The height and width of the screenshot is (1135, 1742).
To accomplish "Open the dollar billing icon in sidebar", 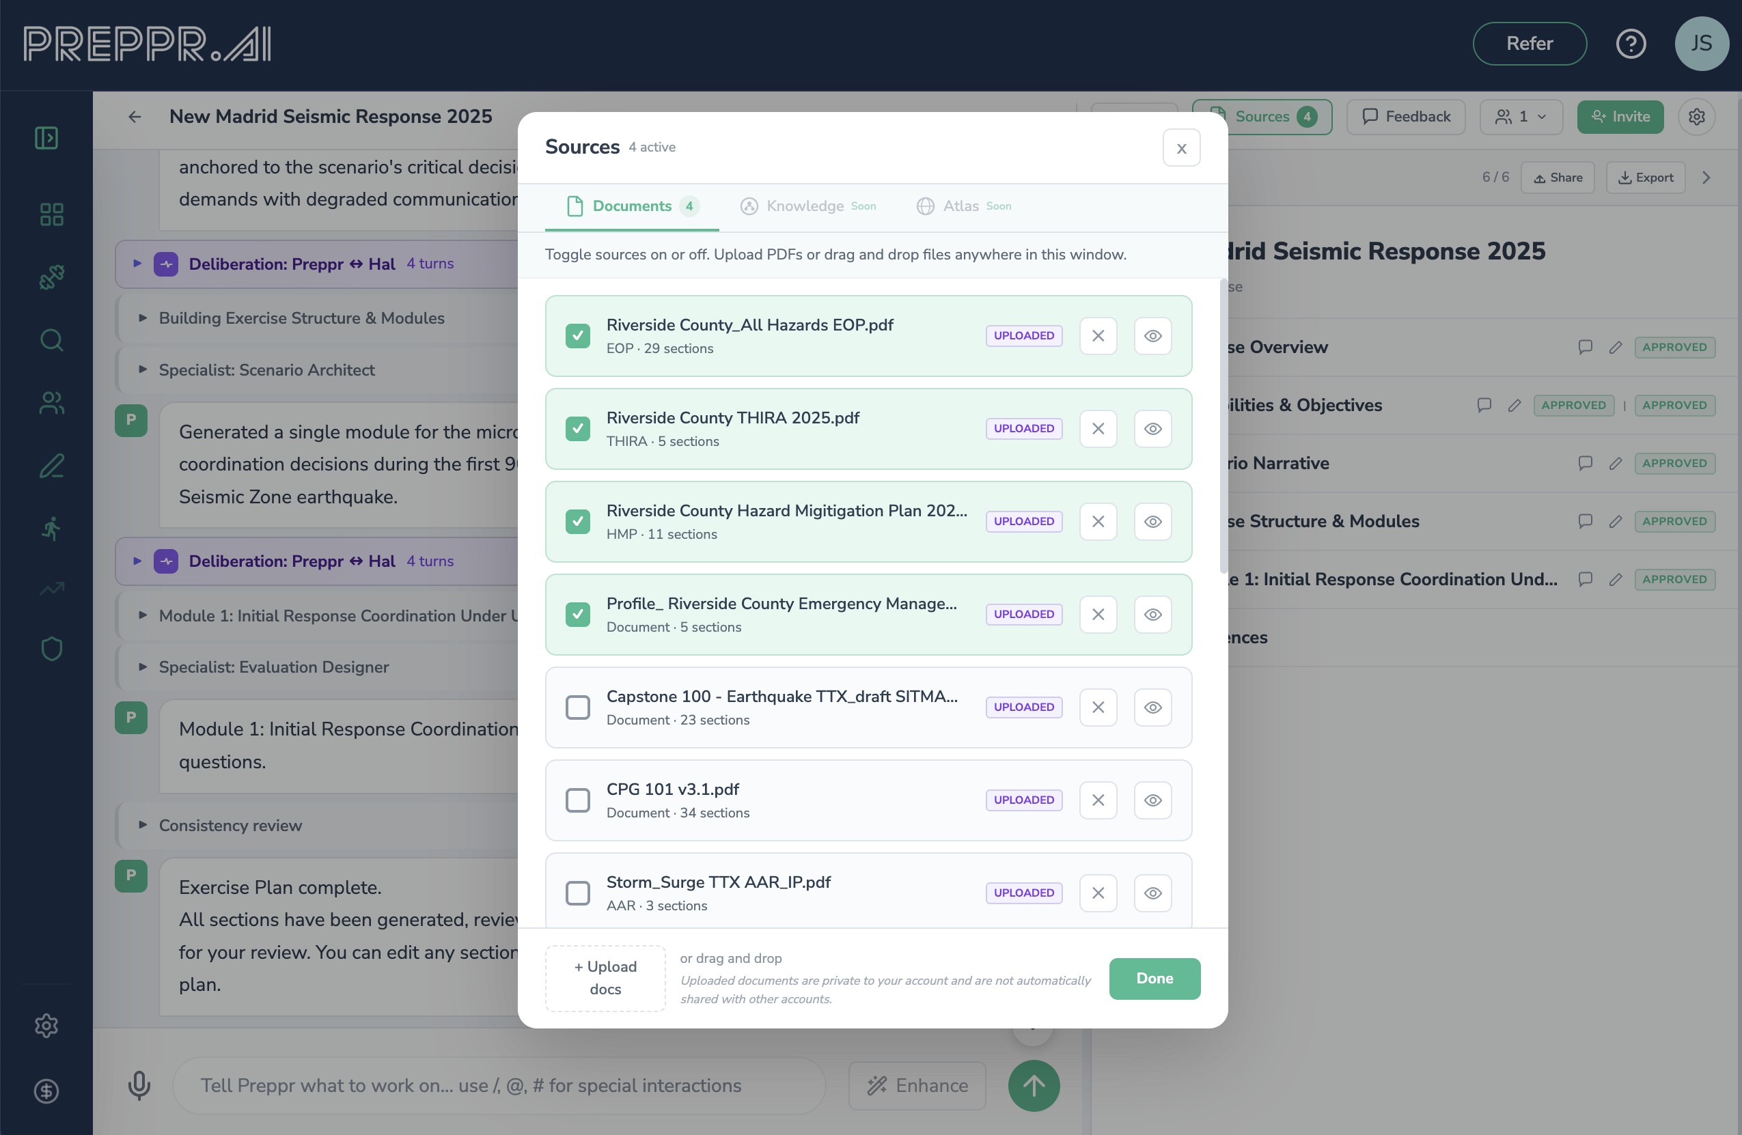I will (x=46, y=1091).
